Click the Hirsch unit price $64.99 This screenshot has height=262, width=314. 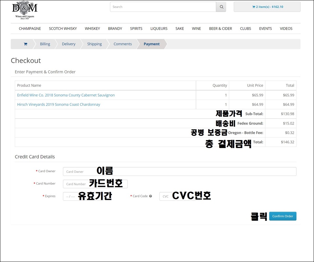click(257, 105)
